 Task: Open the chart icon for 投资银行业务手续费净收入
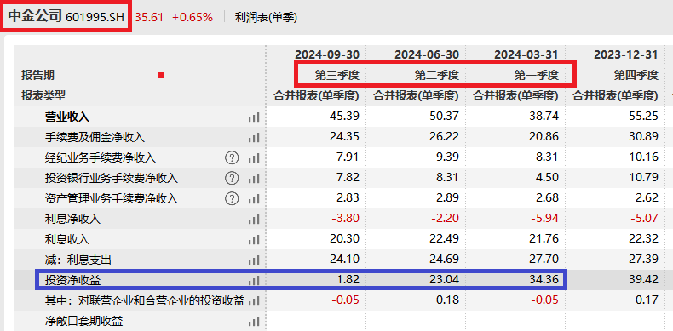pyautogui.click(x=254, y=179)
